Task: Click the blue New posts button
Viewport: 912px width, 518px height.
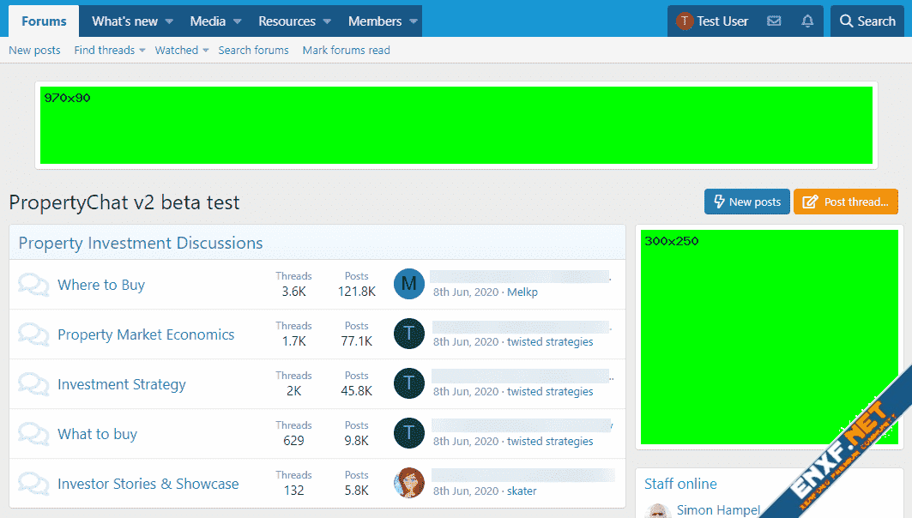Action: 746,202
